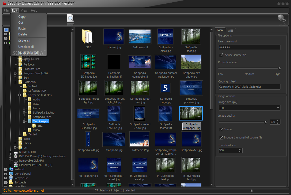Click the DOC folder icon

[30, 104]
